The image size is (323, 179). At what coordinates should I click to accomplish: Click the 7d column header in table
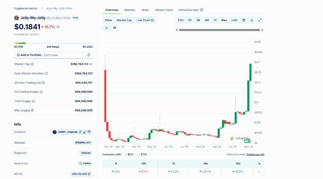[x=174, y=164]
